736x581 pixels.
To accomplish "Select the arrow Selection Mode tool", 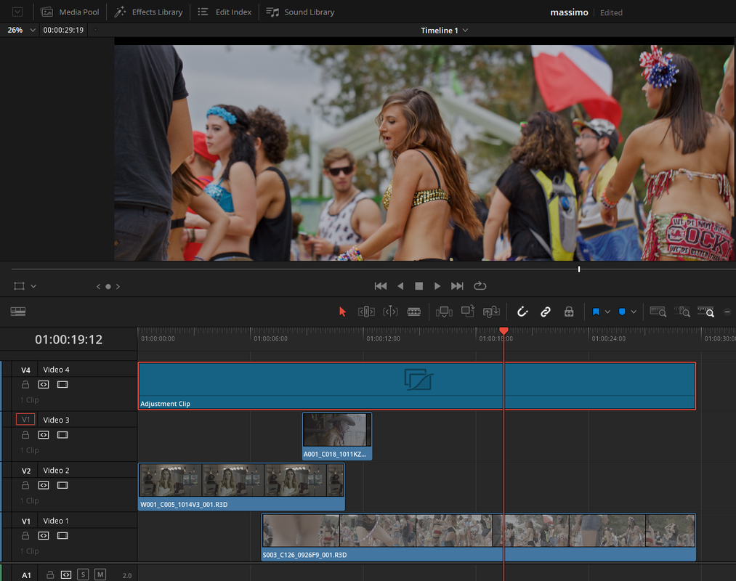I will 342,312.
